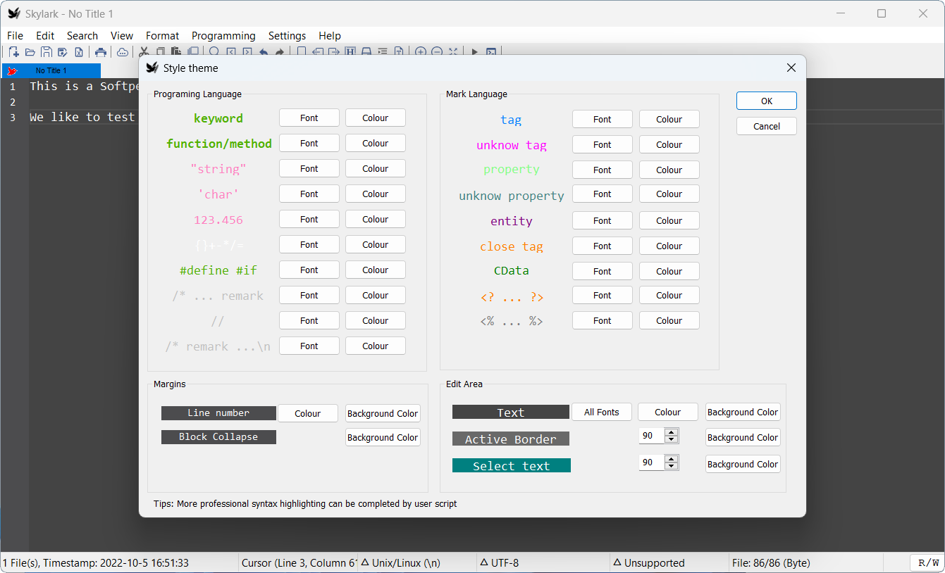Open the Format menu
Screen dimensions: 945x573
click(x=163, y=36)
